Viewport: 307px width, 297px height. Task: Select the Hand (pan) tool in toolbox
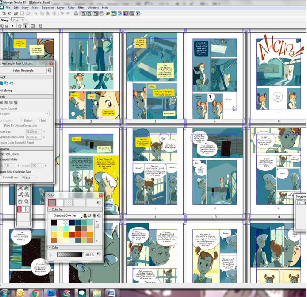coord(20,201)
